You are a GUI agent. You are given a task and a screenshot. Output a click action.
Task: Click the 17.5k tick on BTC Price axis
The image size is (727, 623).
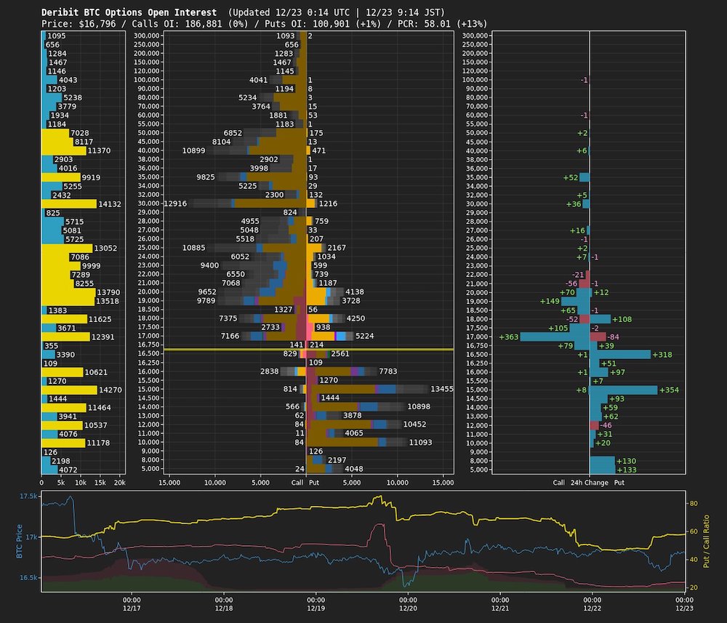(28, 497)
